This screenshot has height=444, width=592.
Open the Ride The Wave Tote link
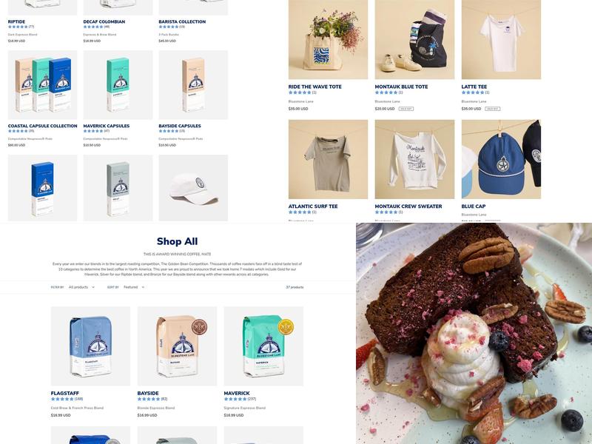point(315,87)
